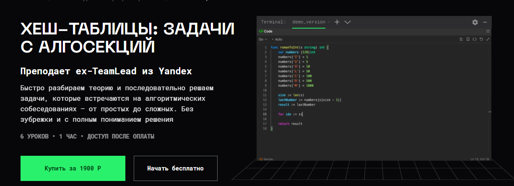Close the demo_version tab
The height and width of the screenshot is (186, 514).
pos(329,22)
